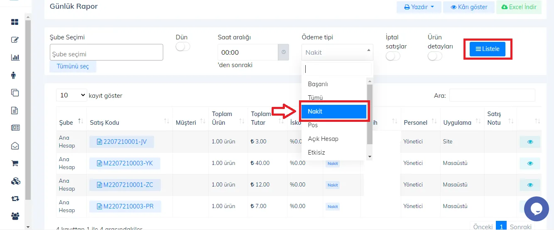View details of sale 2207210001-JV eye icon
This screenshot has width=554, height=230.
click(530, 142)
